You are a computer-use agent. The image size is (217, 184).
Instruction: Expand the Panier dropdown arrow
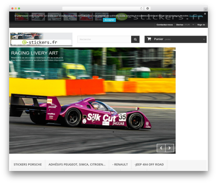tap(204, 39)
